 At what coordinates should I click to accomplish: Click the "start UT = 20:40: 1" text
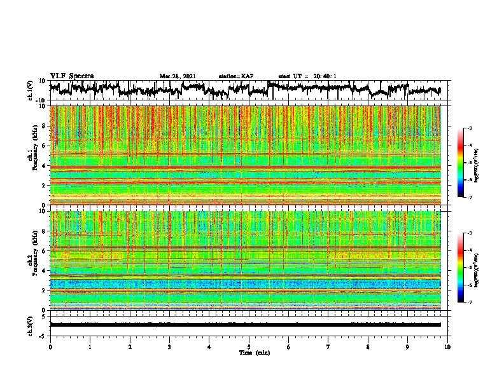tap(307, 76)
